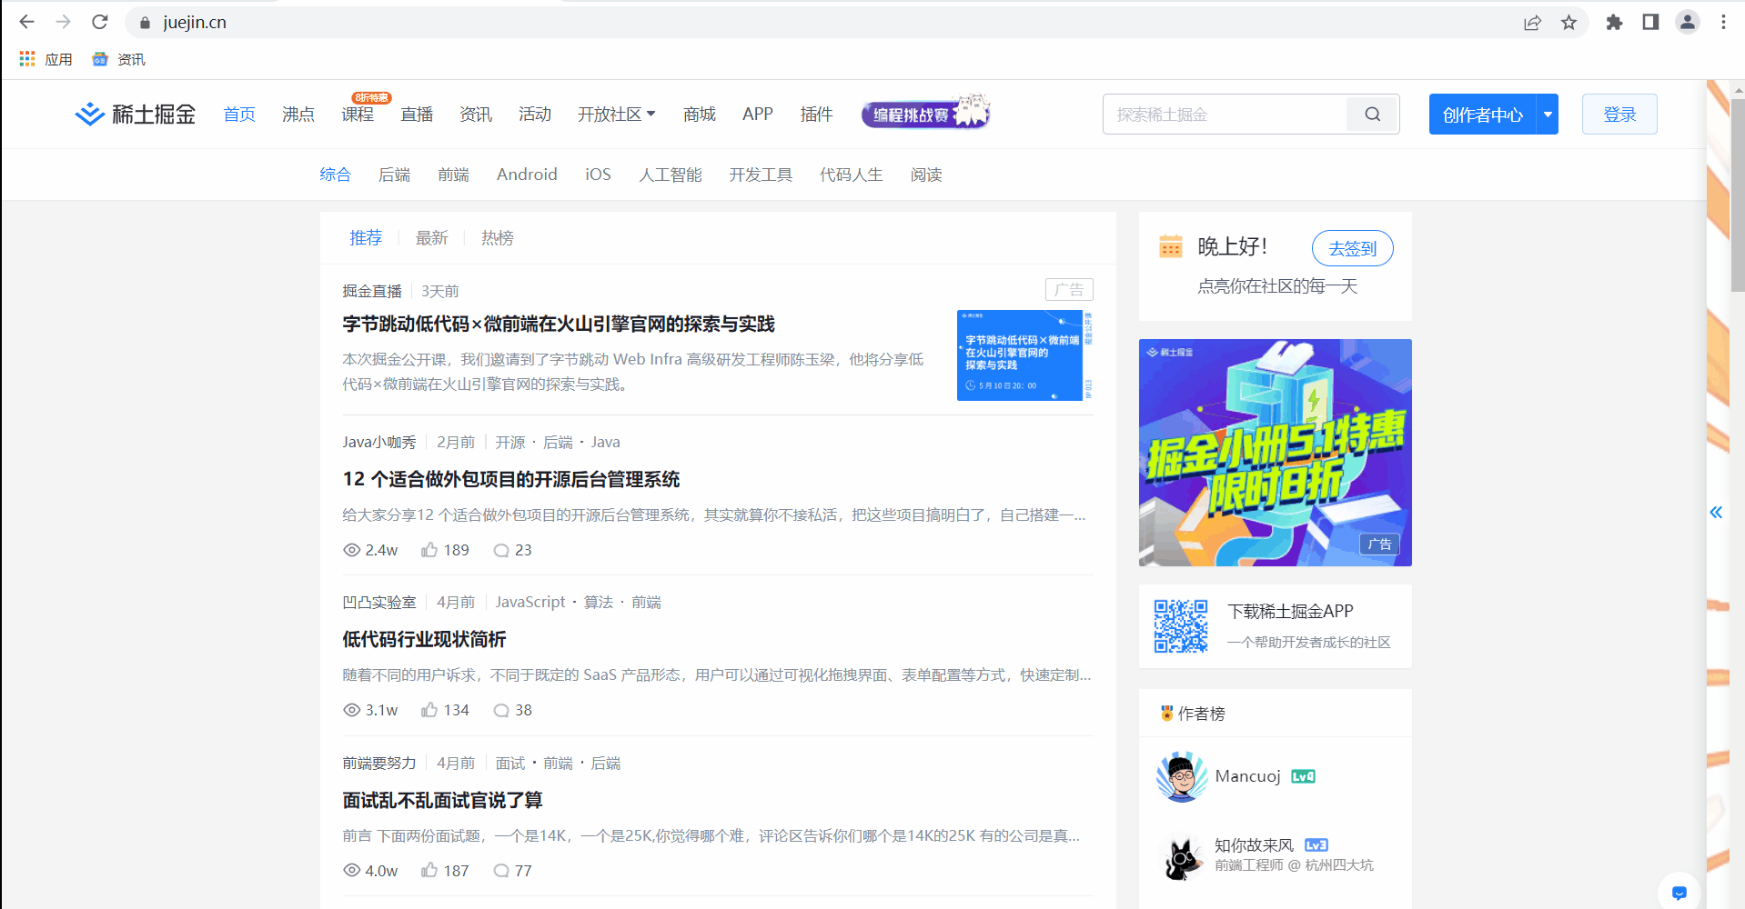Go to the 首页 nav item

click(x=239, y=115)
